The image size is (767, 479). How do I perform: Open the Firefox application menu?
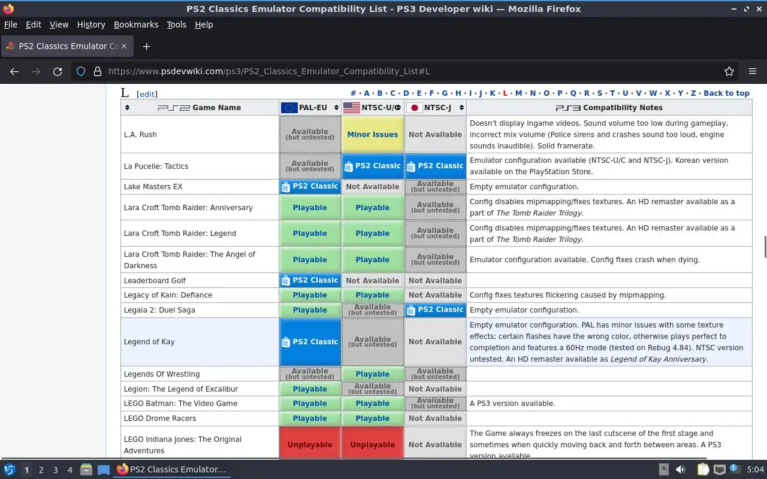[753, 71]
